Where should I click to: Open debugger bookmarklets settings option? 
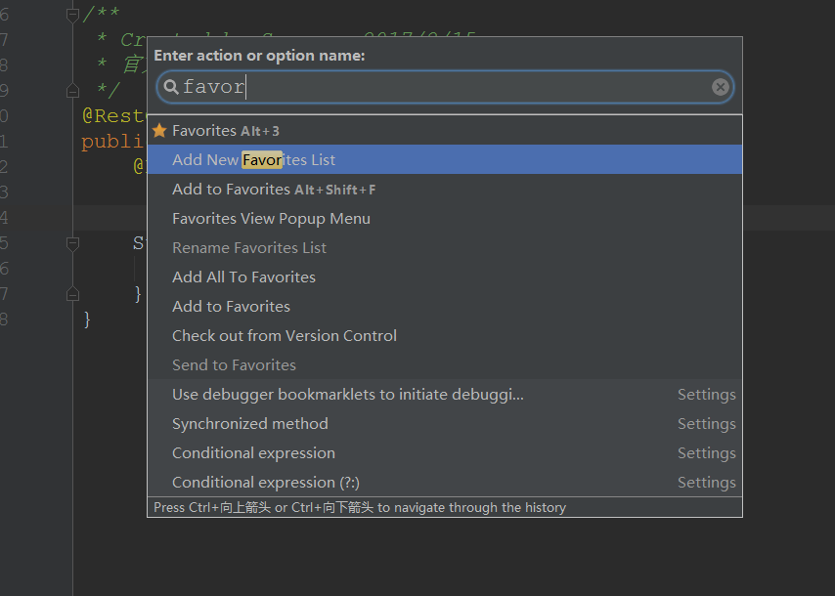(x=348, y=394)
